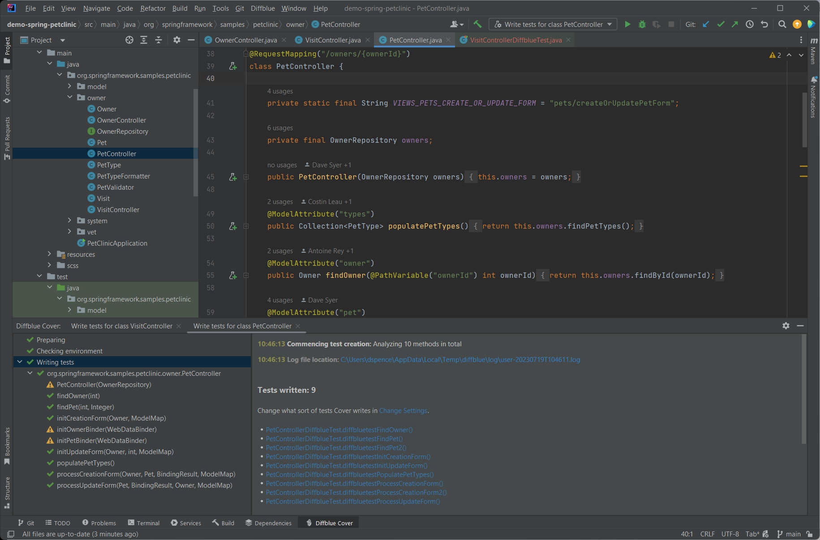Image resolution: width=820 pixels, height=540 pixels.
Task: Toggle the Project tool window sidebar button
Action: coord(7,49)
